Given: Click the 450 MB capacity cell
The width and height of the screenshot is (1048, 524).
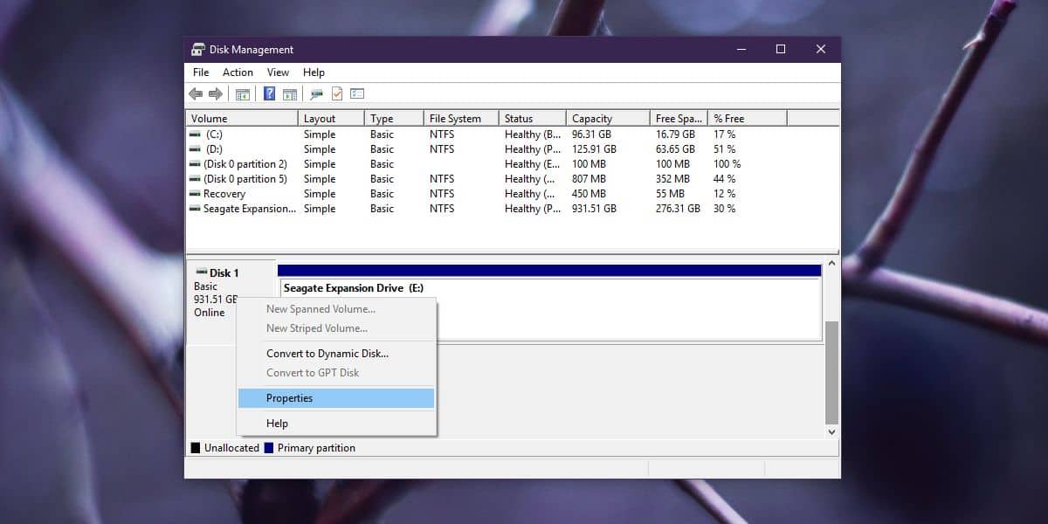Looking at the screenshot, I should tap(589, 194).
